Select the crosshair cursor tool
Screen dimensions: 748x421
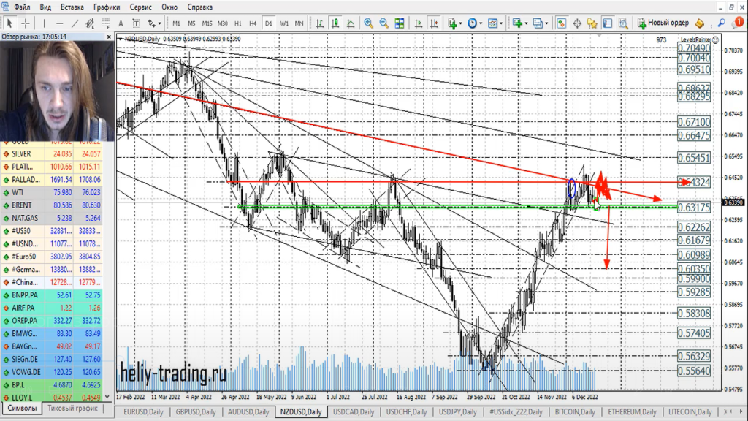26,23
